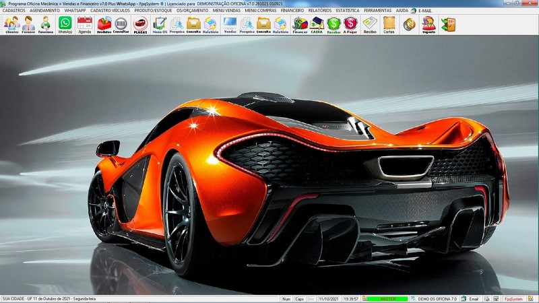The width and height of the screenshot is (539, 303).
Task: Open the Fornecedores toolbar icon
Action: (x=28, y=25)
